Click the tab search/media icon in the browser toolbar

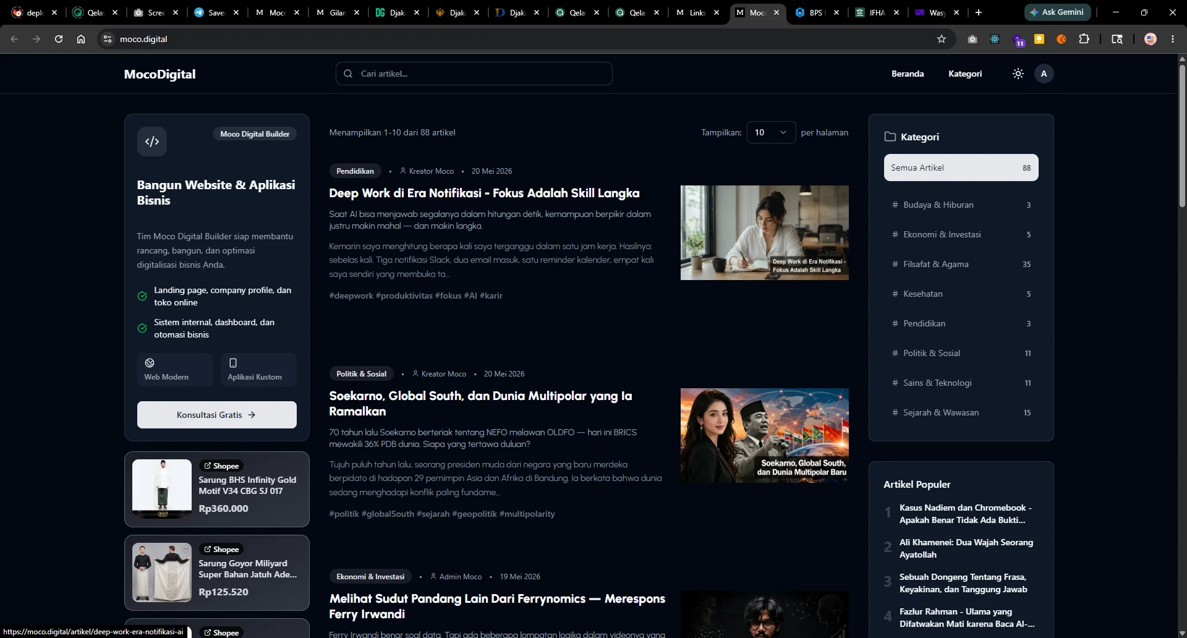1117,39
